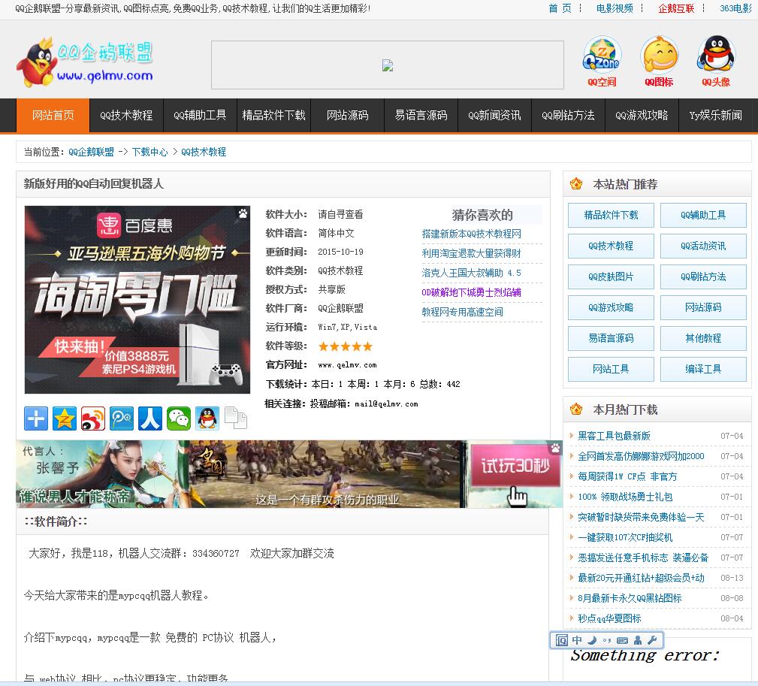Open 黑客工具包最新版 in hot downloads
The image size is (758, 686).
[x=614, y=436]
